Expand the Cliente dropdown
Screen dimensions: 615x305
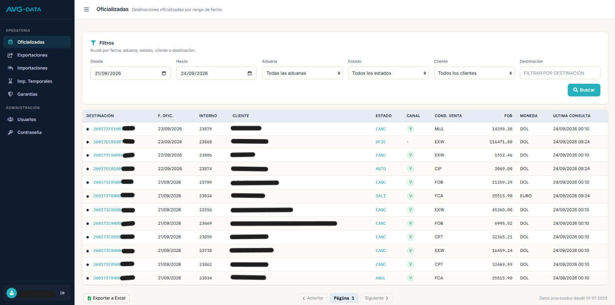[x=474, y=73]
